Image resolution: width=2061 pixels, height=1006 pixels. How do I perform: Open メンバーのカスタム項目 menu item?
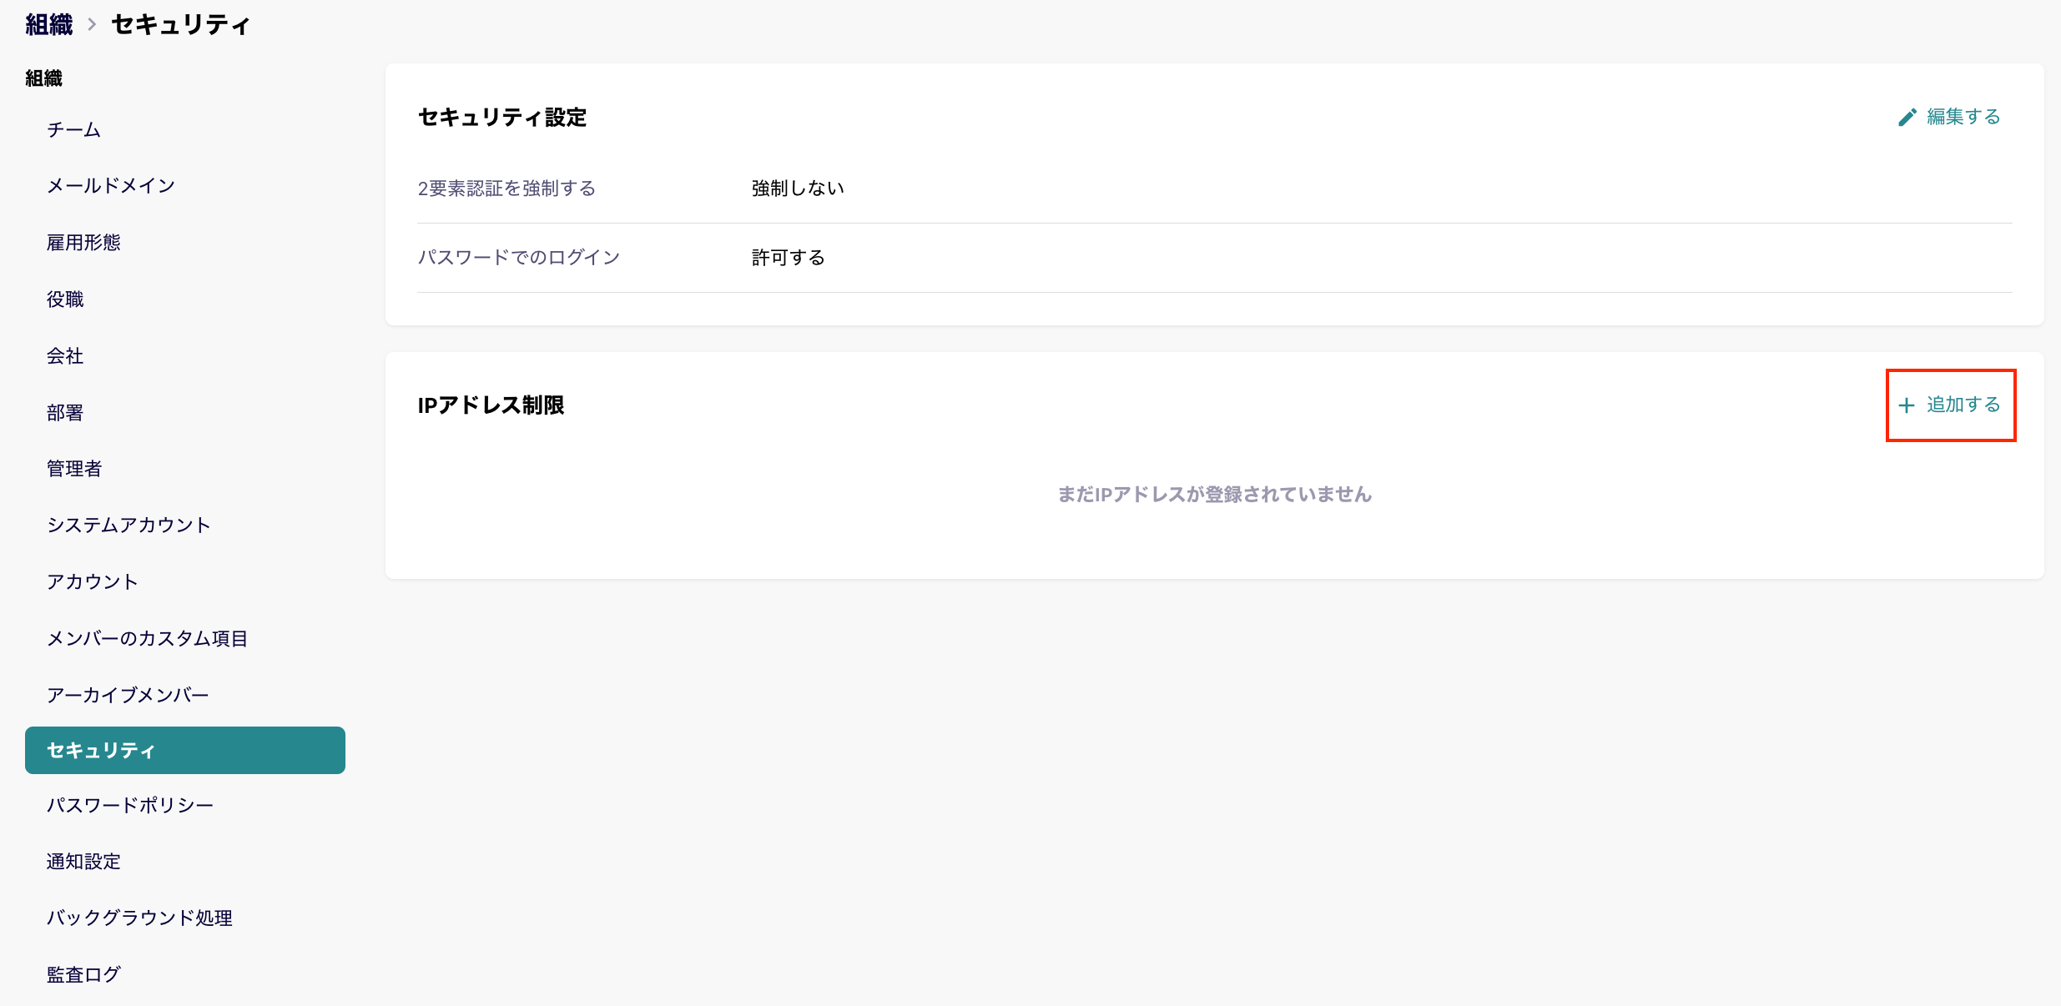point(147,638)
